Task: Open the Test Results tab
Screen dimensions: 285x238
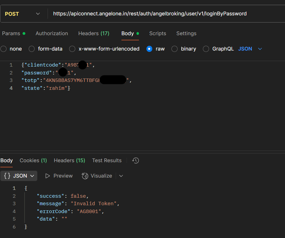Action: tap(107, 160)
